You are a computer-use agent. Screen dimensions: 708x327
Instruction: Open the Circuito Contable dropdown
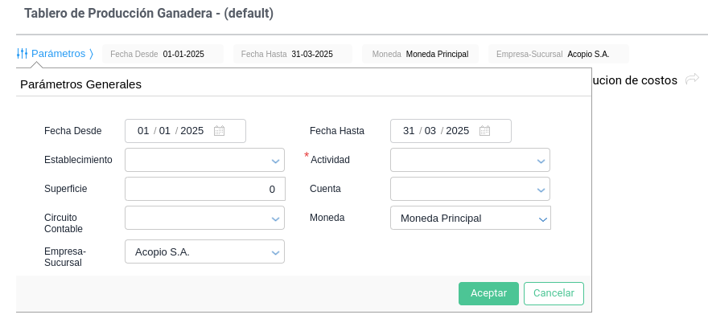pos(275,219)
